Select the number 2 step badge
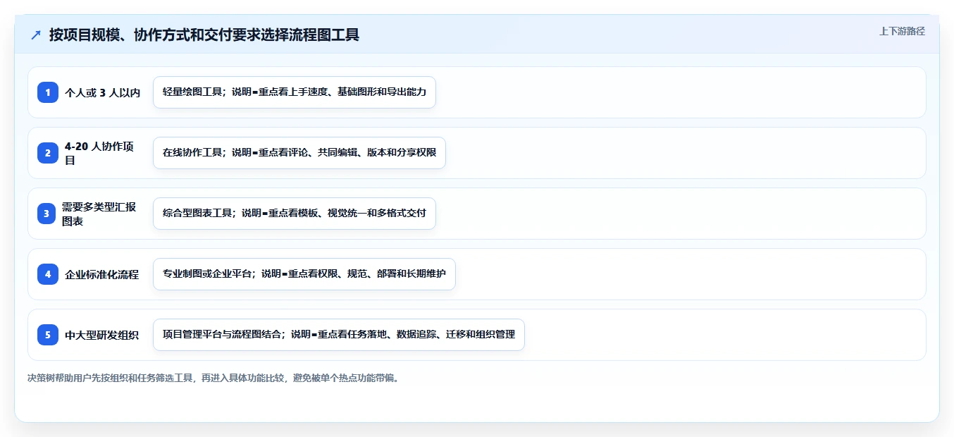This screenshot has height=437, width=954. coord(48,153)
